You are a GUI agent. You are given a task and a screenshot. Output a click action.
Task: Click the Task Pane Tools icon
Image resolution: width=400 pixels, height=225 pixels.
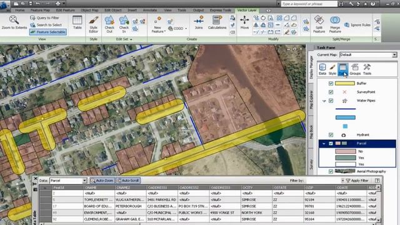[x=367, y=69]
